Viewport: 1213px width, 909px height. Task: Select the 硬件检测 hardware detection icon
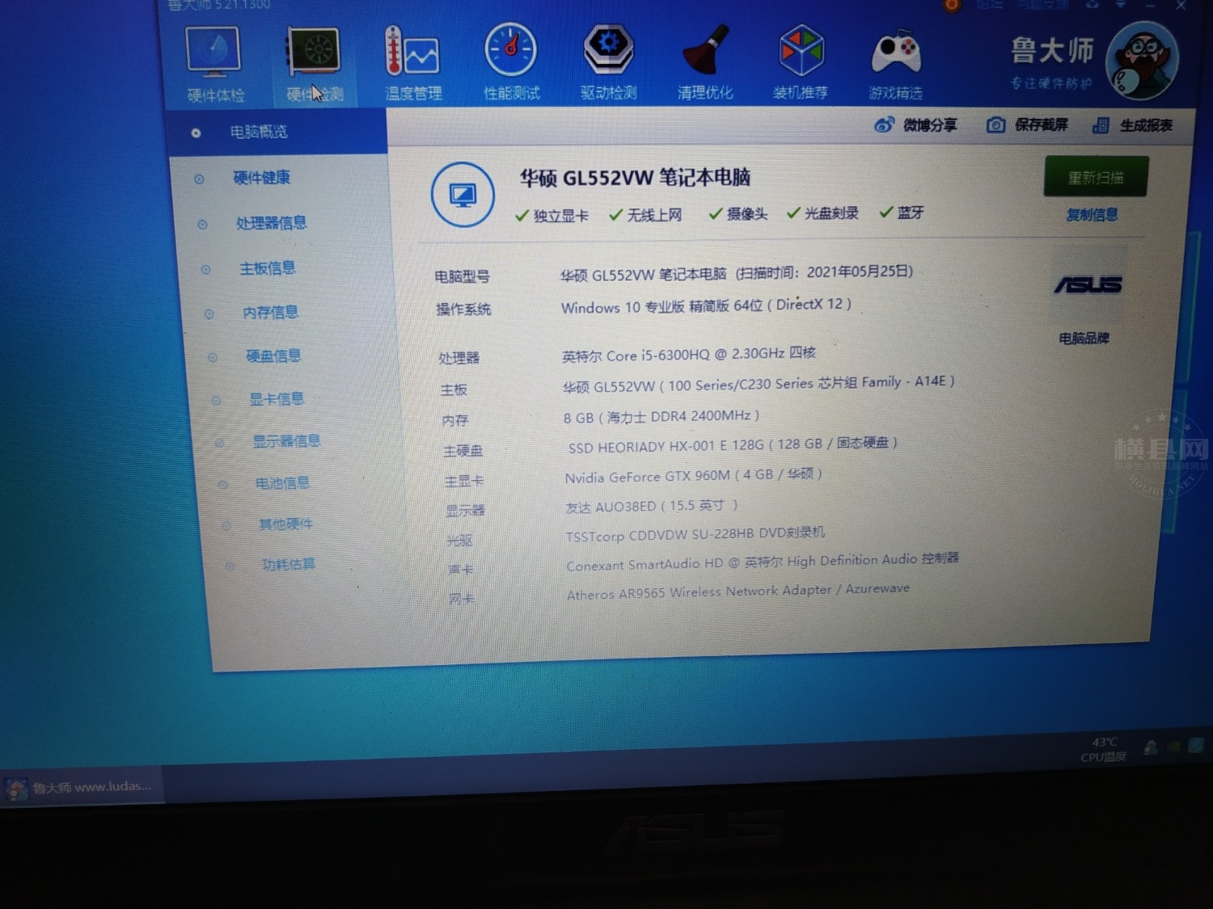[314, 65]
